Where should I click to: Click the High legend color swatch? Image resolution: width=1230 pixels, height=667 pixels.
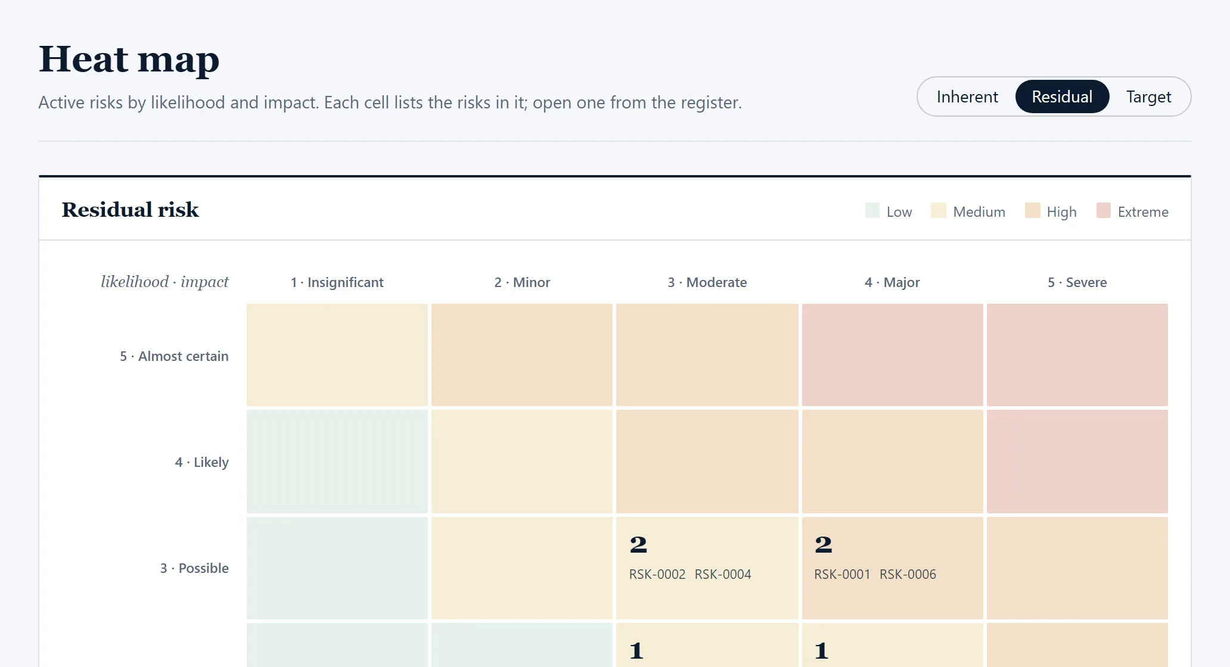(1033, 211)
